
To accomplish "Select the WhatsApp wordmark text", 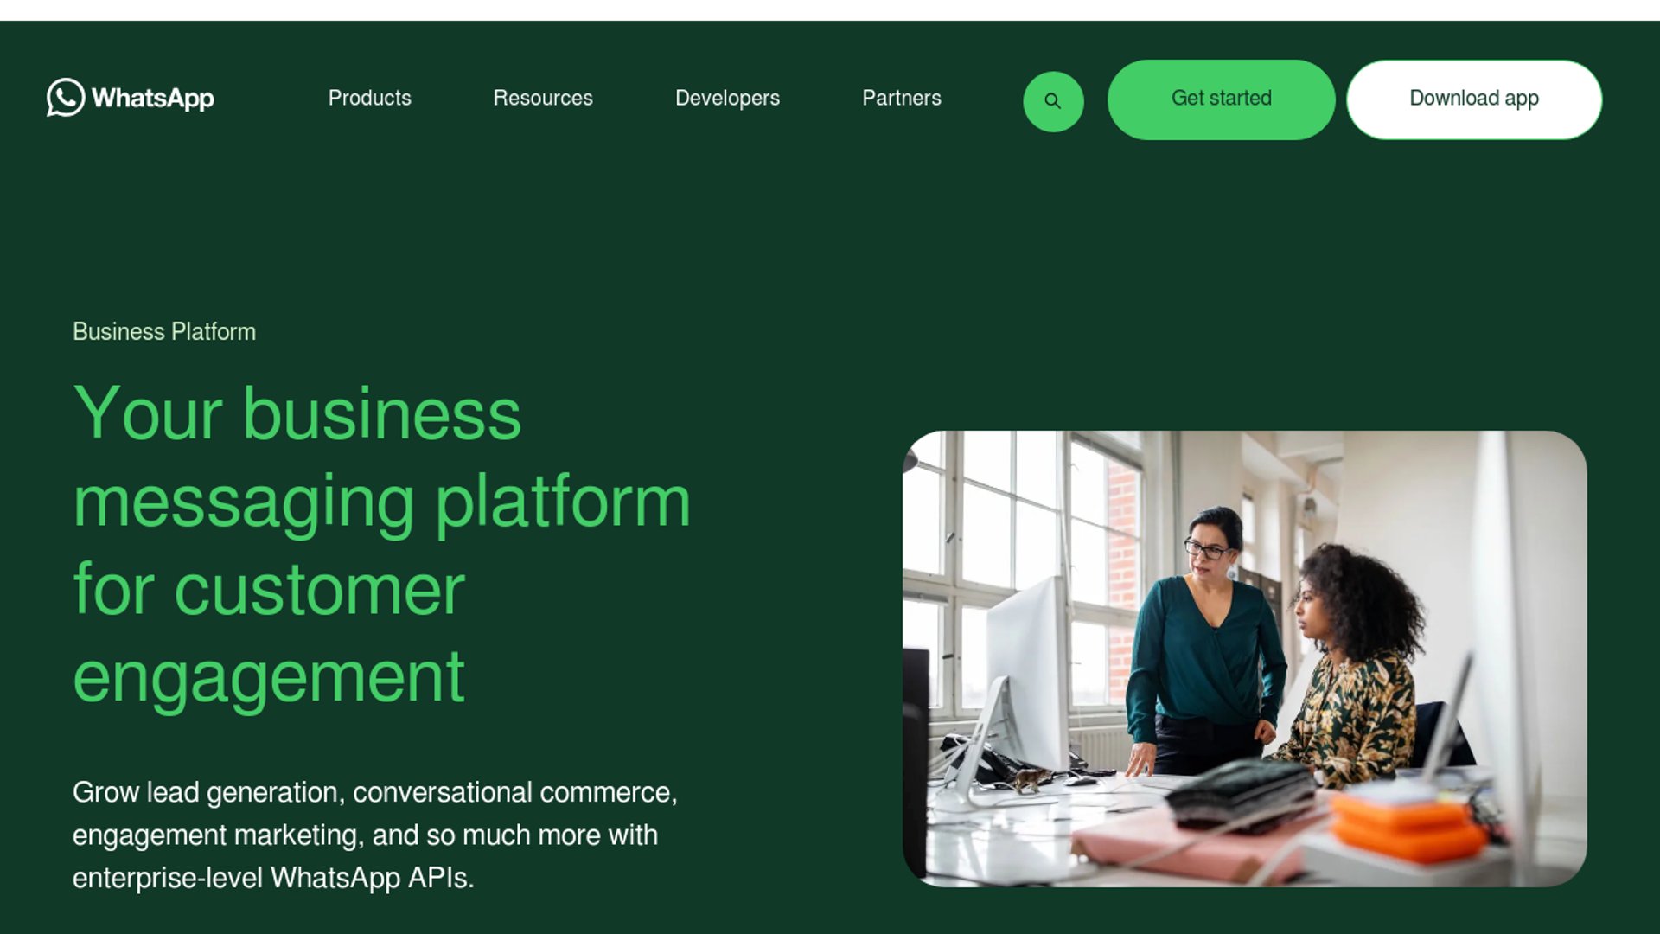I will (x=153, y=99).
